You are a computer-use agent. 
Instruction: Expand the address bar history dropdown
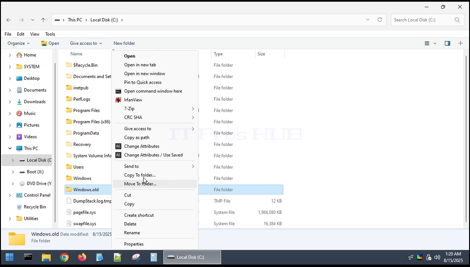point(368,20)
